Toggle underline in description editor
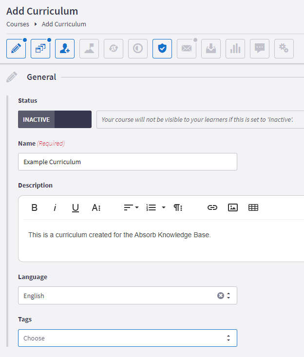304x357 pixels. (76, 207)
